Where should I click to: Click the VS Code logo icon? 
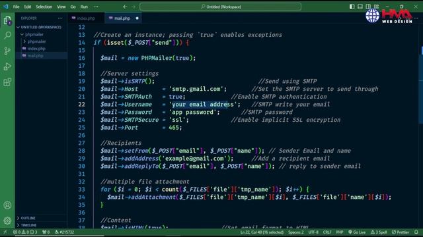click(x=6, y=7)
